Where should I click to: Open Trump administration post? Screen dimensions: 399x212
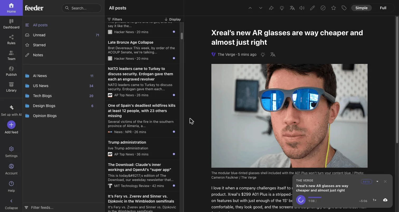coord(142,148)
